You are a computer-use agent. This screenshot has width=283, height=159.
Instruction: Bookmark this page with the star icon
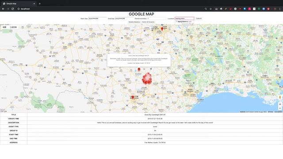pyautogui.click(x=210, y=9)
